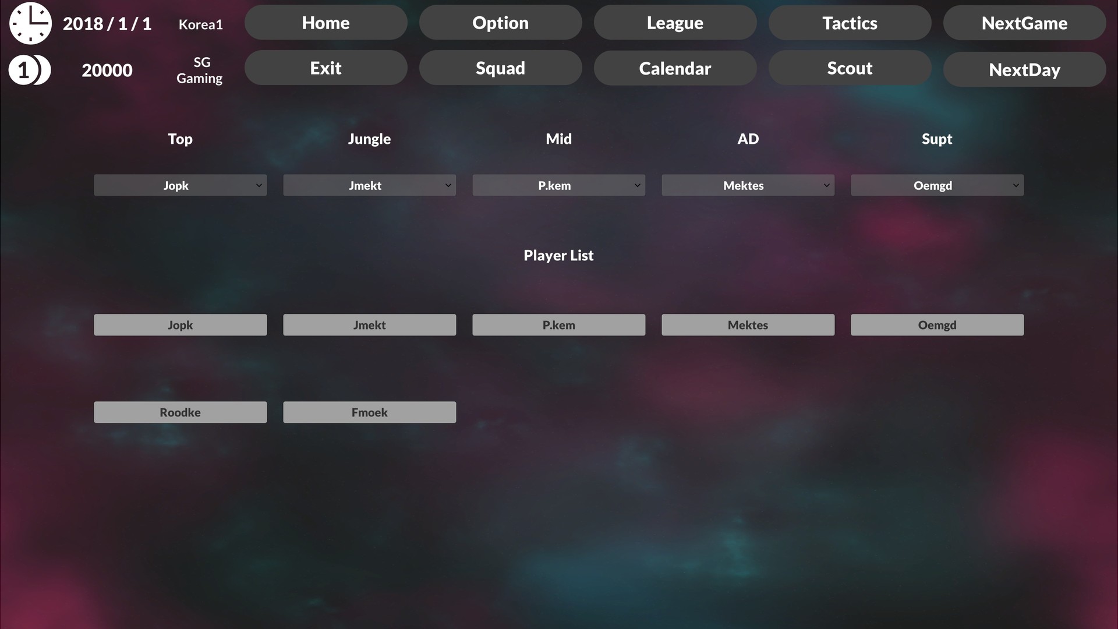1118x629 pixels.
Task: Select the Tactics option
Action: coord(849,22)
